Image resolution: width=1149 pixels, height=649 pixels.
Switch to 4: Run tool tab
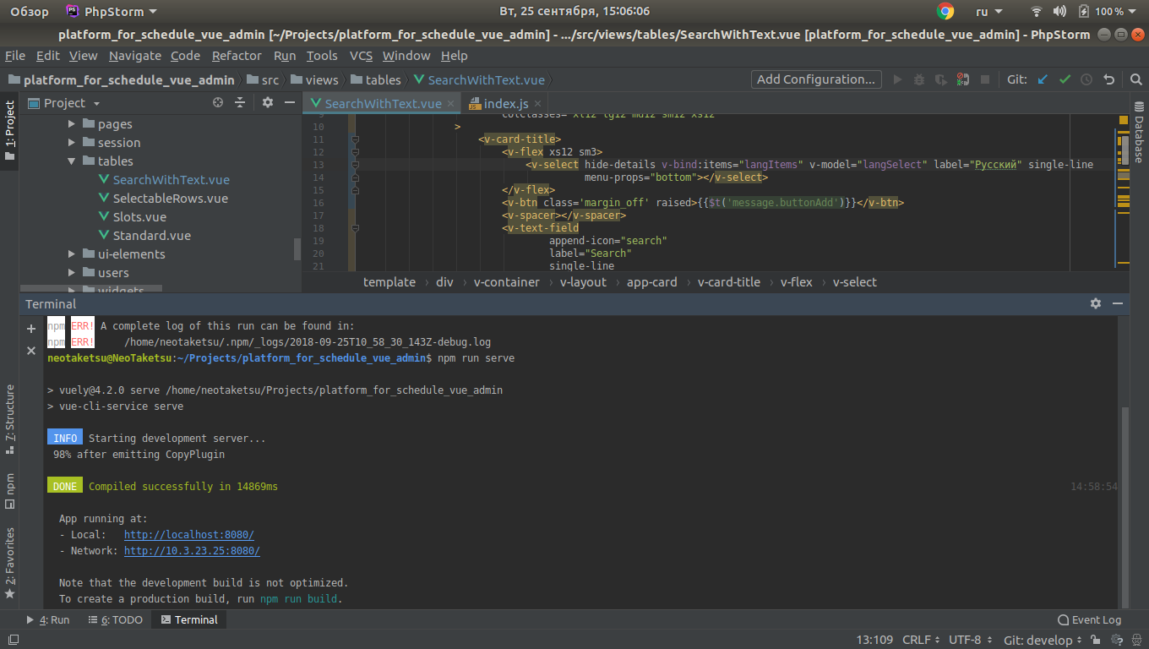click(x=48, y=619)
